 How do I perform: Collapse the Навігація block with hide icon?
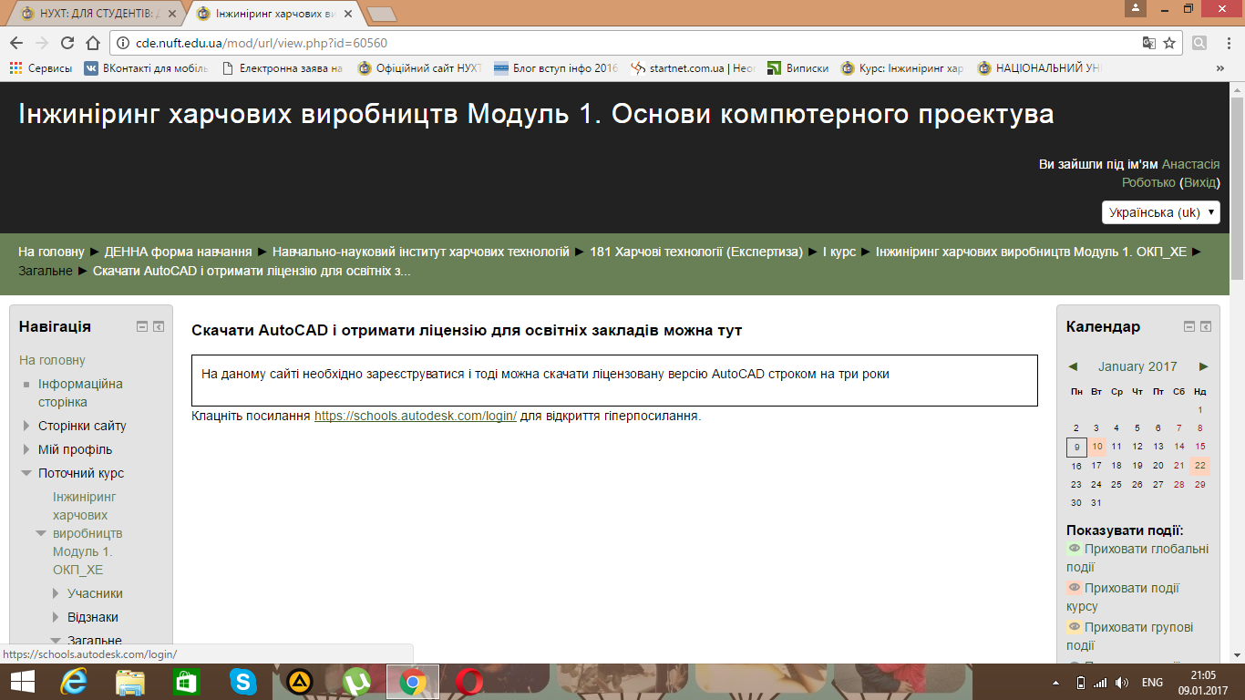142,326
